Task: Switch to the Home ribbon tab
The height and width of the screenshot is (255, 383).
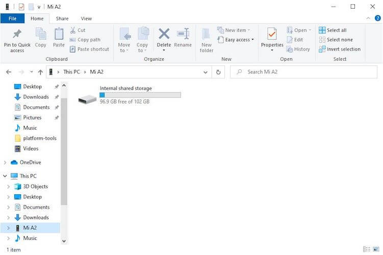Action: click(x=37, y=18)
